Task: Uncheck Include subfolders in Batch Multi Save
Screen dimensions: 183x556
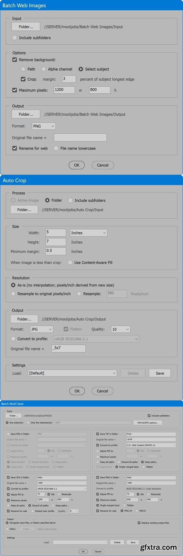Action: pos(149,416)
